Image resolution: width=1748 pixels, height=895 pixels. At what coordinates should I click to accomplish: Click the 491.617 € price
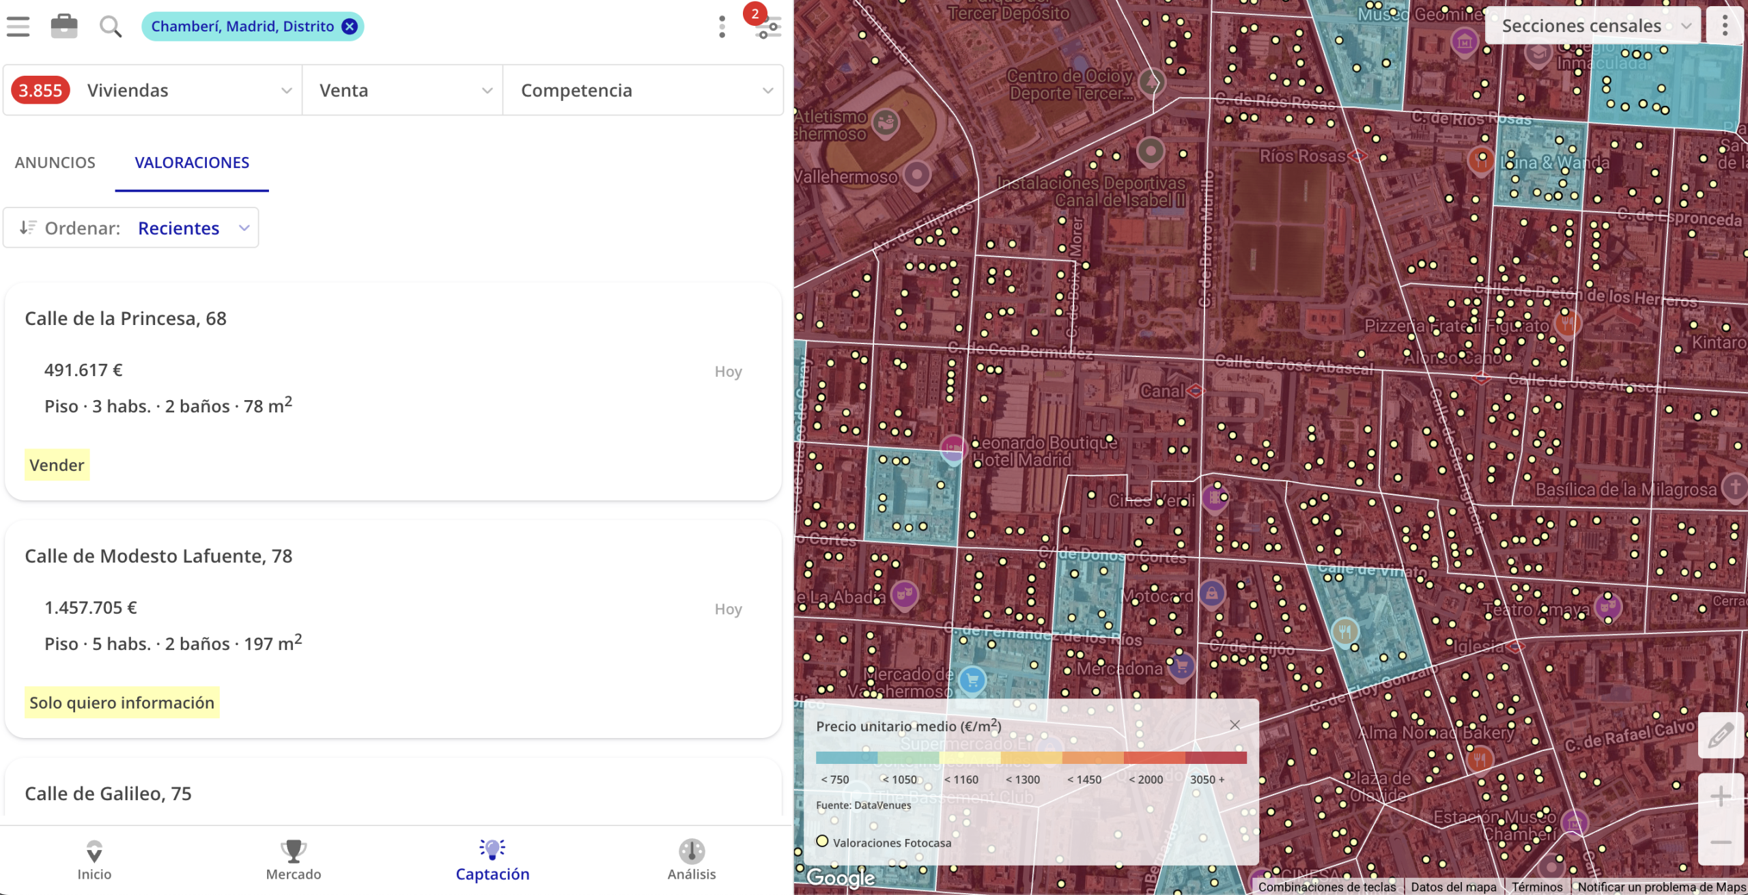83,370
